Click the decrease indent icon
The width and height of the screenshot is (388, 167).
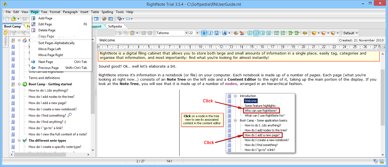click(290, 33)
